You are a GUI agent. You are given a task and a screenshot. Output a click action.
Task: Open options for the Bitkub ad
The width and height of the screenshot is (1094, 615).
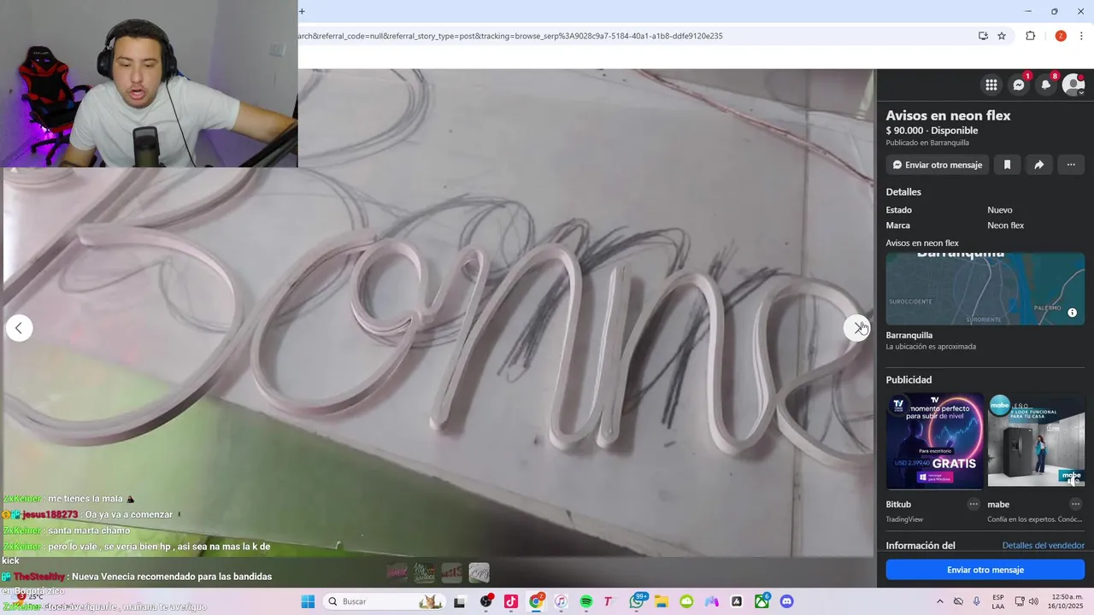(x=973, y=504)
